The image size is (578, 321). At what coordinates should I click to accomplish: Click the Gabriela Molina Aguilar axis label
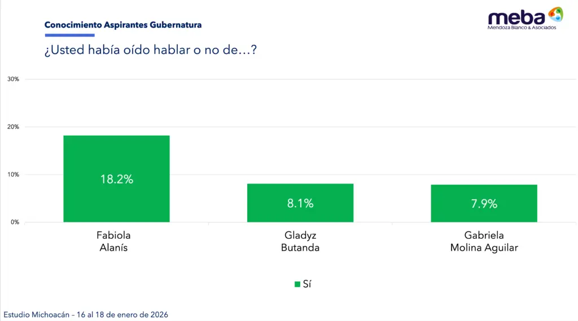484,242
